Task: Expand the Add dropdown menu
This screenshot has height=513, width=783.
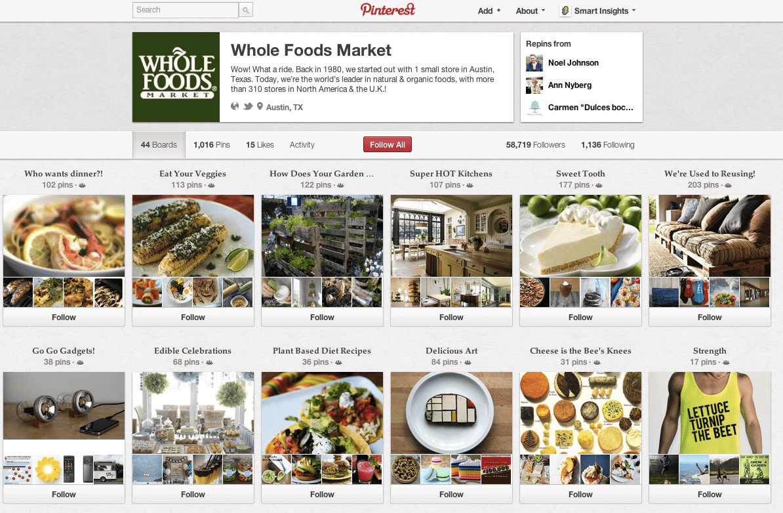Action: point(489,10)
